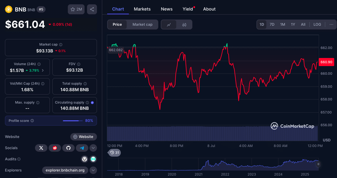Switch to the Markets tab
The height and width of the screenshot is (178, 337).
(142, 9)
